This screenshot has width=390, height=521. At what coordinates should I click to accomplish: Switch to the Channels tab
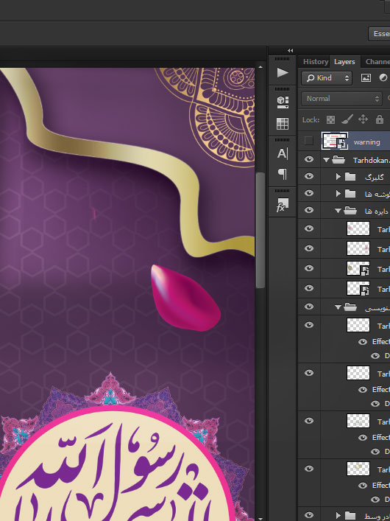click(377, 62)
